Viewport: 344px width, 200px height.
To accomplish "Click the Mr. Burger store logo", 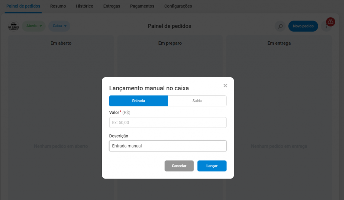I will click(14, 26).
